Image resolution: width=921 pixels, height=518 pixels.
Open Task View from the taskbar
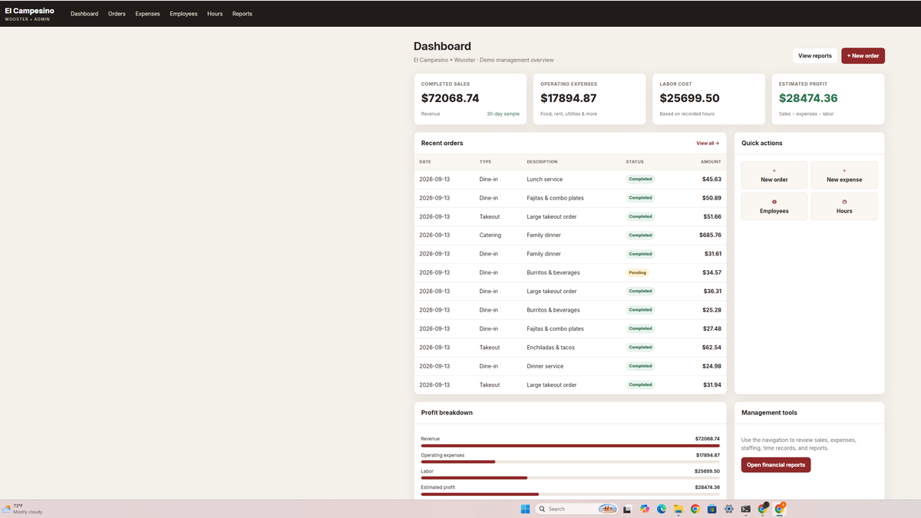point(627,509)
